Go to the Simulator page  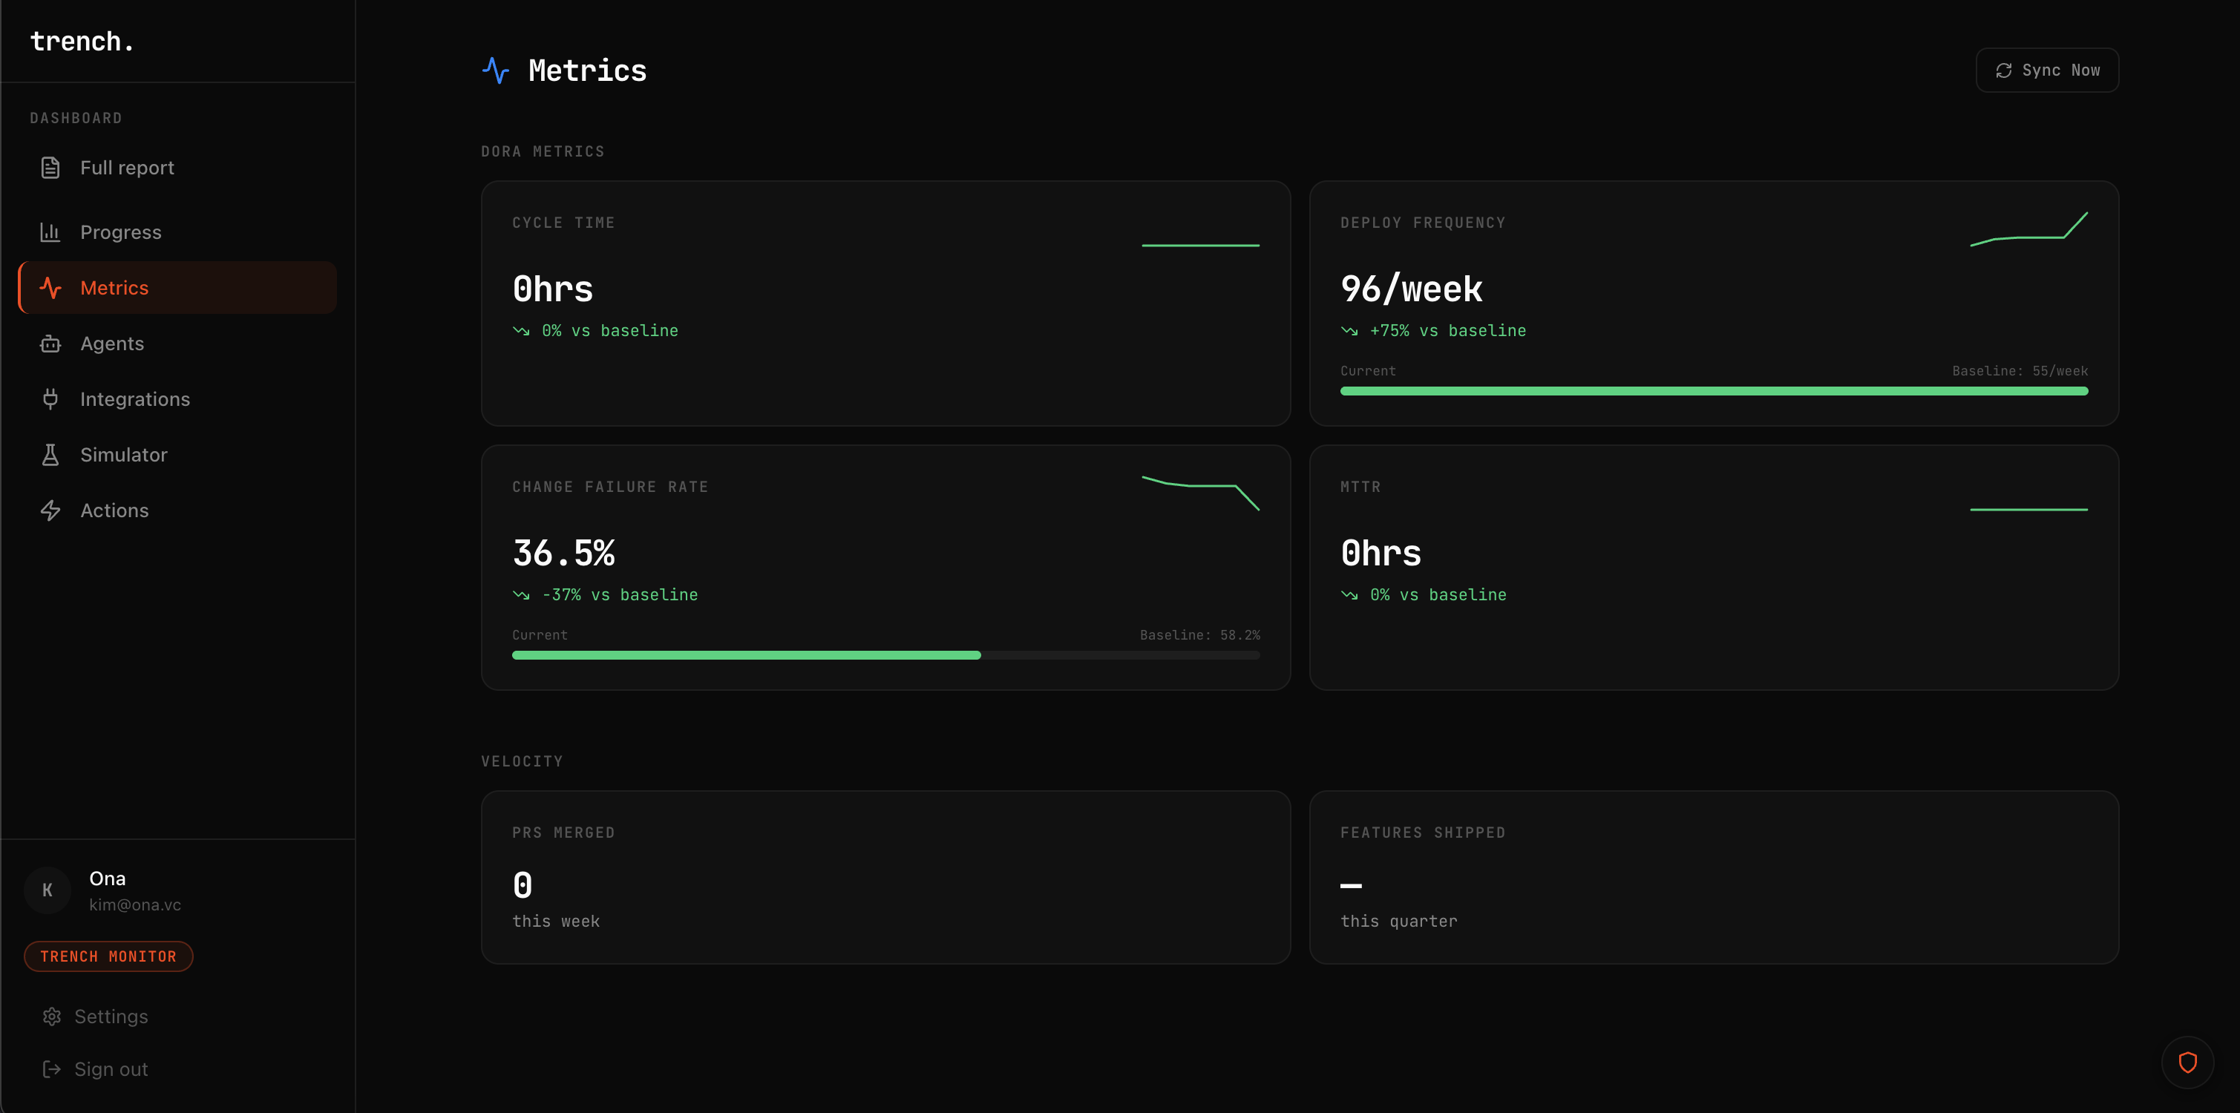[x=123, y=455]
